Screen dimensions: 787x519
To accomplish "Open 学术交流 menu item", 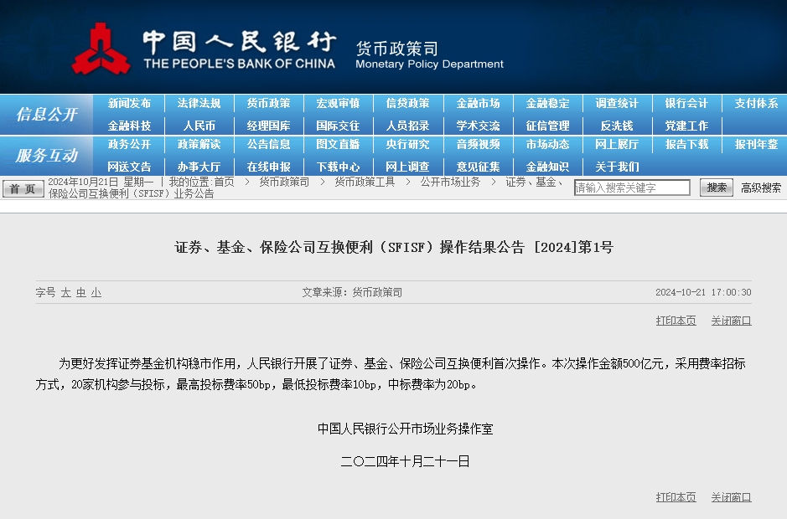I will tap(478, 126).
